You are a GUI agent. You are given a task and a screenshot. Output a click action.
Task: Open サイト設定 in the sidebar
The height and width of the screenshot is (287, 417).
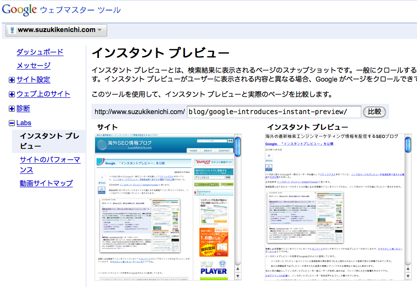click(33, 79)
